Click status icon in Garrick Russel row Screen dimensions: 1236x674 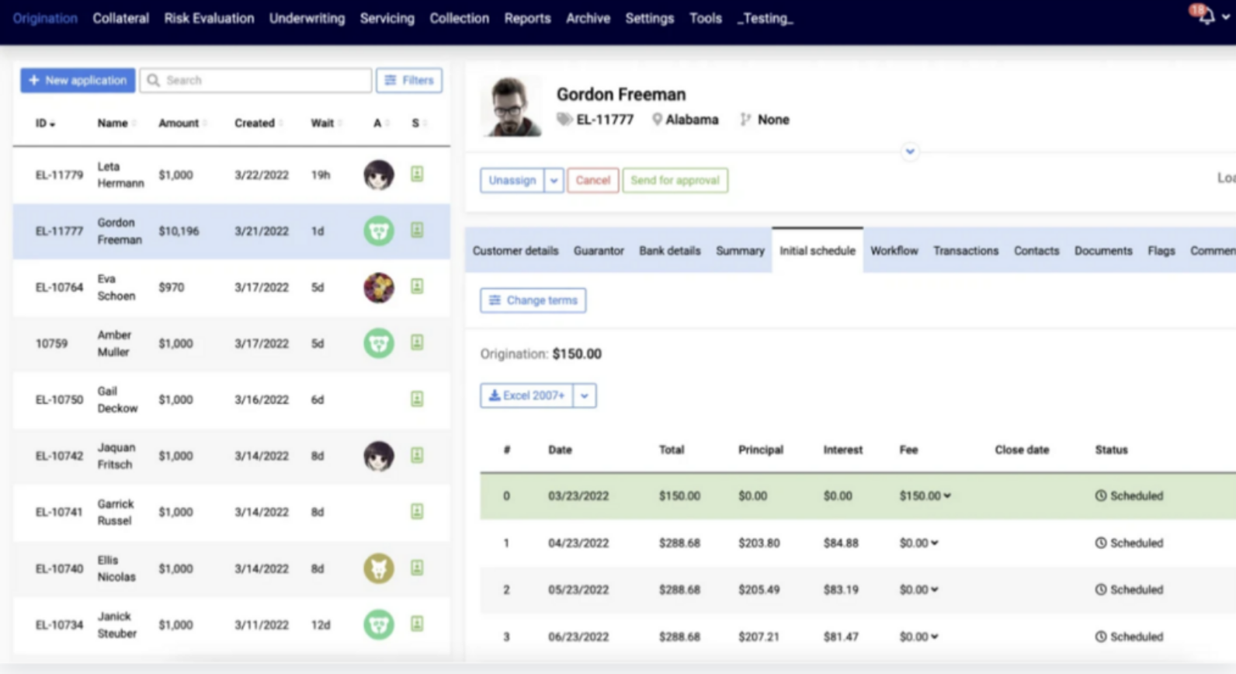tap(417, 512)
